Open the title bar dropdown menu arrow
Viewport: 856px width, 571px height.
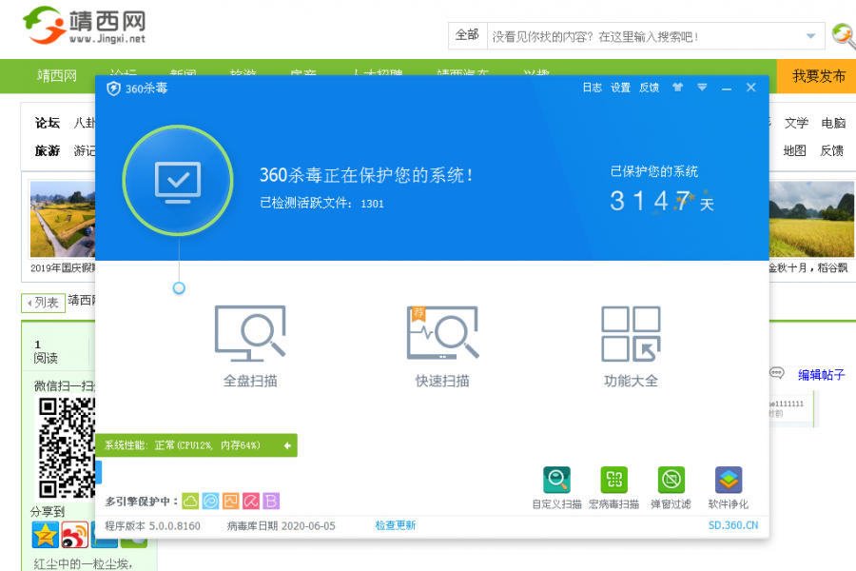(702, 88)
